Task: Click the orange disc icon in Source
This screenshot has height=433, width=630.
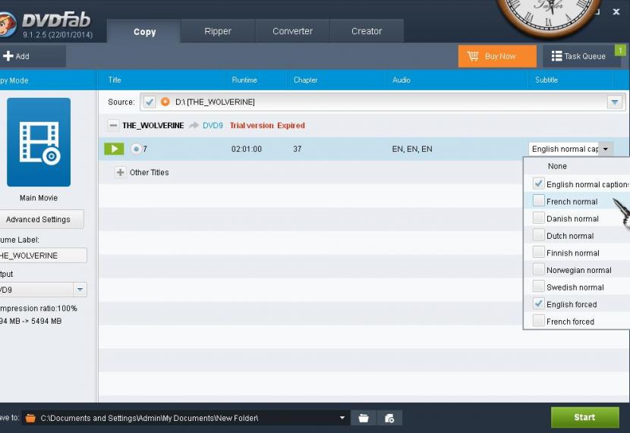Action: click(x=165, y=102)
